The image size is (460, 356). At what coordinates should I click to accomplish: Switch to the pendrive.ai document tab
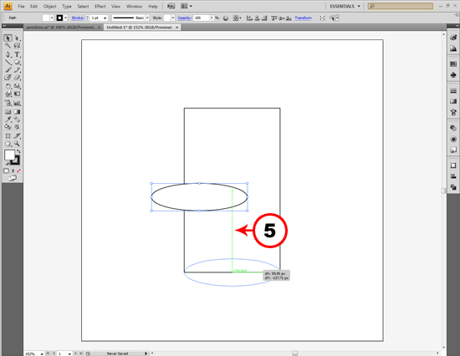click(x=60, y=28)
